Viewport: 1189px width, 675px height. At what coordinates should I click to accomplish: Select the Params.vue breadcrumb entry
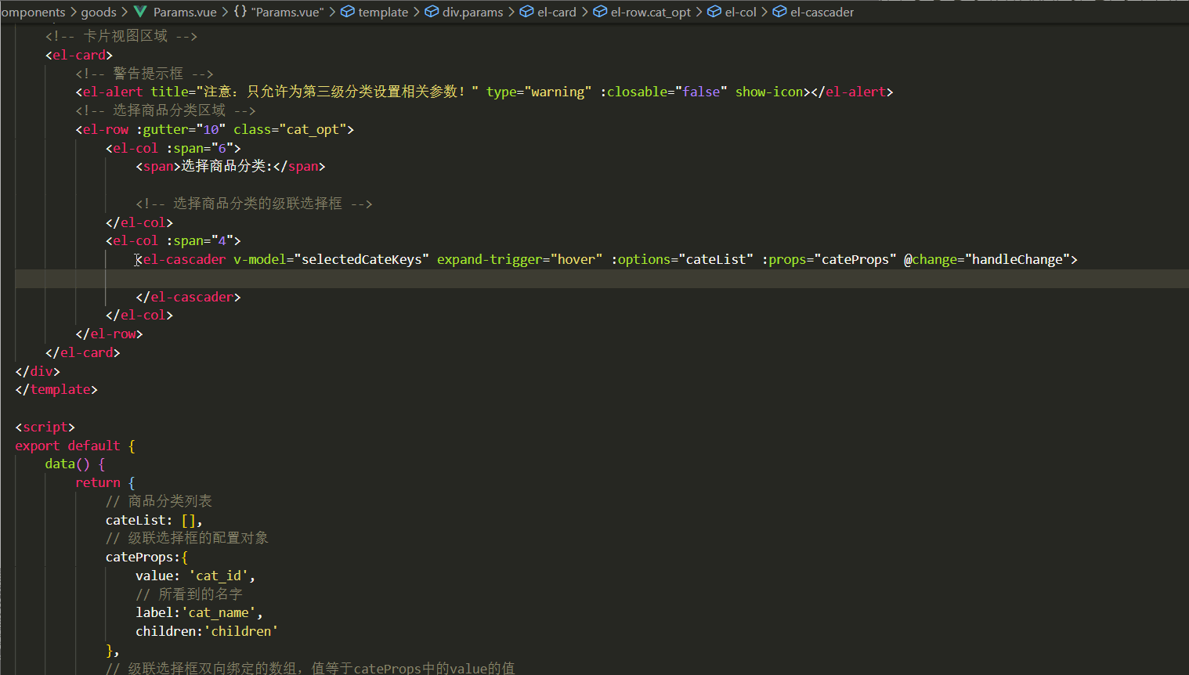pyautogui.click(x=185, y=12)
